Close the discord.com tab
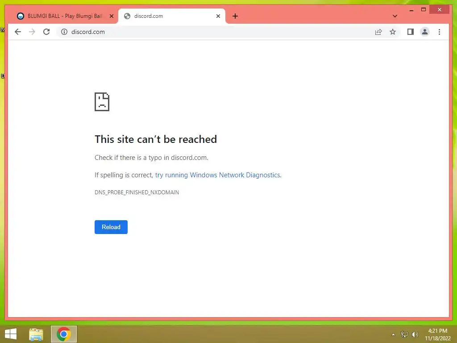Image resolution: width=457 pixels, height=343 pixels. coord(218,16)
